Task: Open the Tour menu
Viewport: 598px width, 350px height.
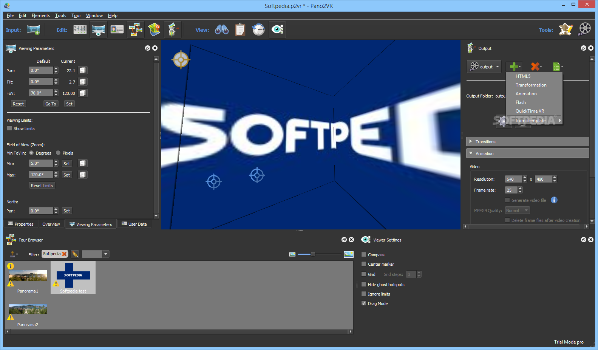Action: [76, 15]
